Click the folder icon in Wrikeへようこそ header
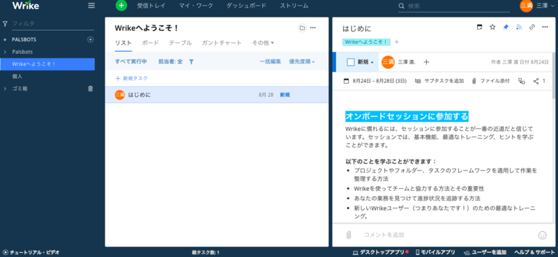Viewport: 558px width, 257px height. tap(302, 28)
